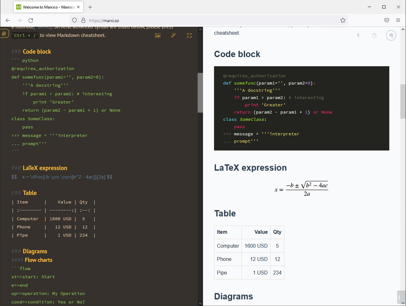406x306 pixels.
Task: Click the 'Ctrl + /' shortcut text in editor
Action: [25, 35]
